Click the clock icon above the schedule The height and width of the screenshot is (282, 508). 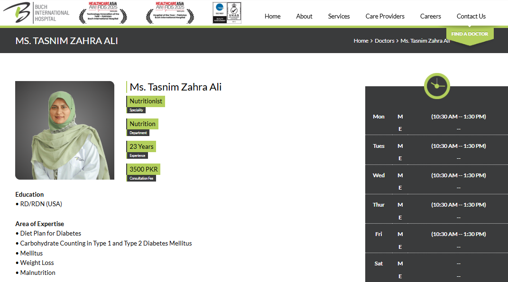[436, 86]
